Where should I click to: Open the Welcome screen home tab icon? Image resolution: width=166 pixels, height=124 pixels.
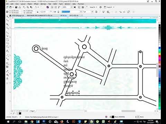point(10,15)
